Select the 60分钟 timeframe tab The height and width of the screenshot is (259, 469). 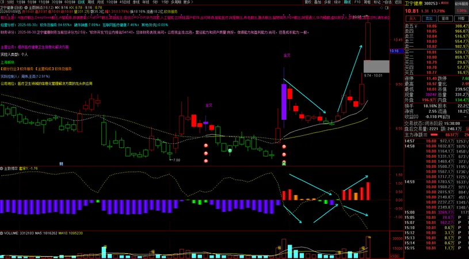tap(71, 2)
